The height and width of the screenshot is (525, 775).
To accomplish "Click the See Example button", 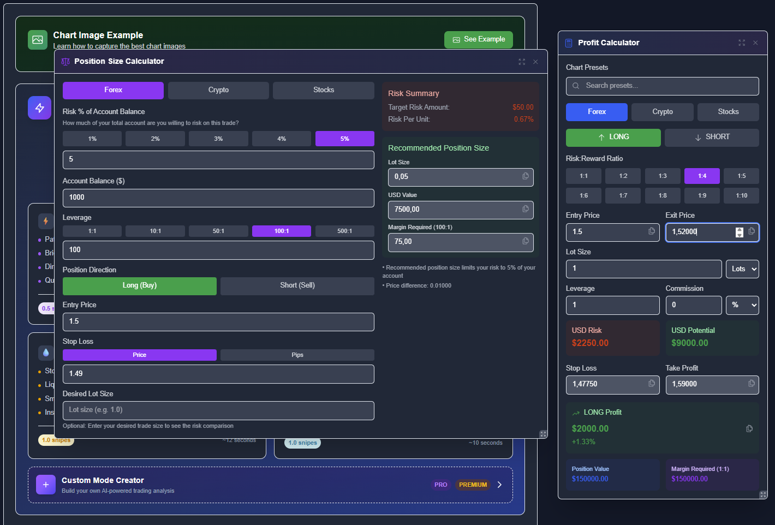I will pos(478,39).
